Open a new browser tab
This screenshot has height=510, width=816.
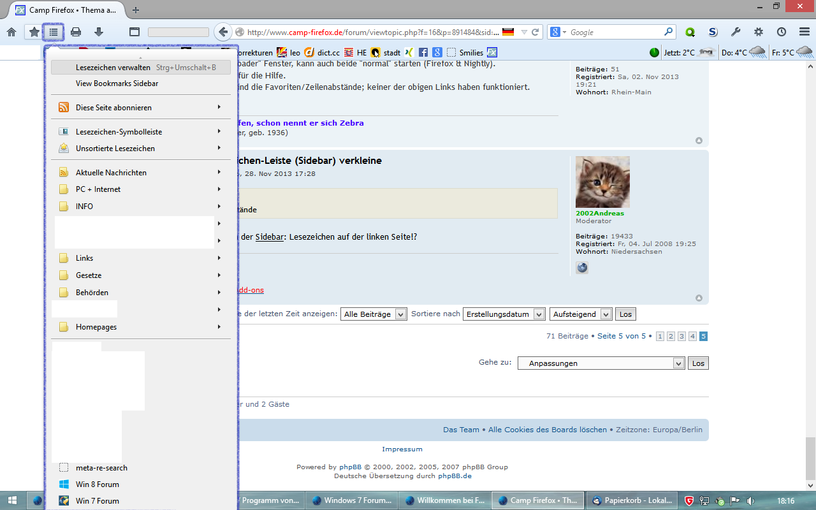pyautogui.click(x=136, y=10)
